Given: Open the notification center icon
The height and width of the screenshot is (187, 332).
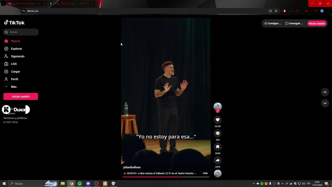Looking at the screenshot, I should click(327, 184).
